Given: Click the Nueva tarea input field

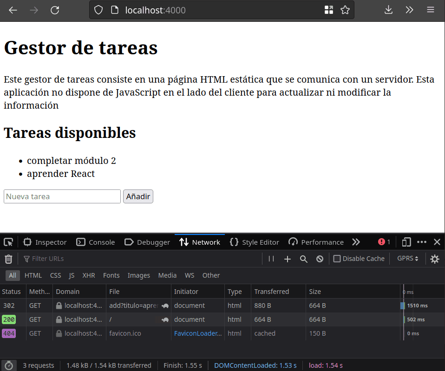Looking at the screenshot, I should click(x=62, y=196).
